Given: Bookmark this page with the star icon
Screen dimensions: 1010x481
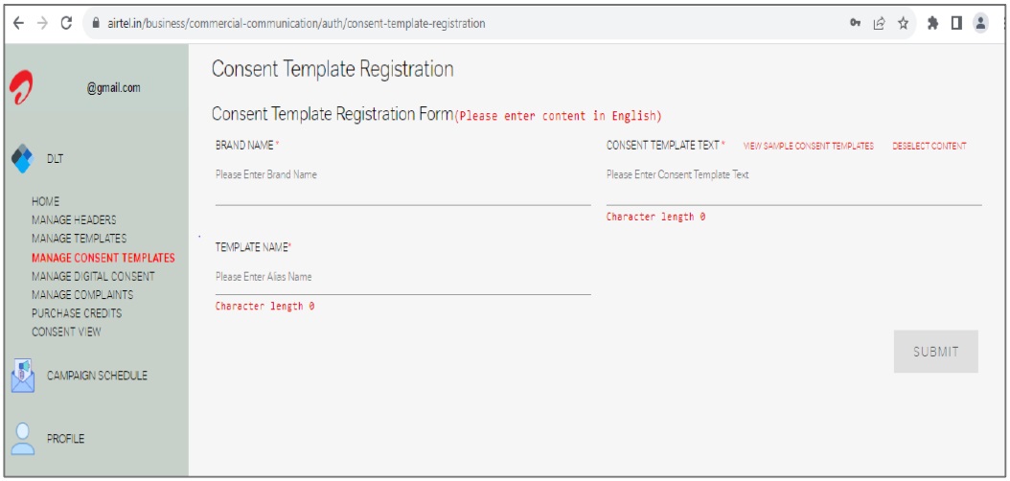Looking at the screenshot, I should 903,23.
